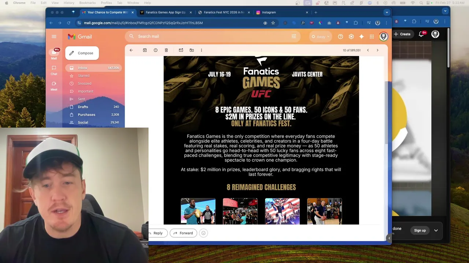Show search options filter icon
This screenshot has height=263, width=469.
coord(293,37)
